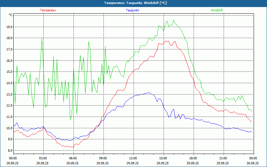Screen dimensions: 267x167
Task: Click the green Windchill legend label
Action: (x=217, y=10)
